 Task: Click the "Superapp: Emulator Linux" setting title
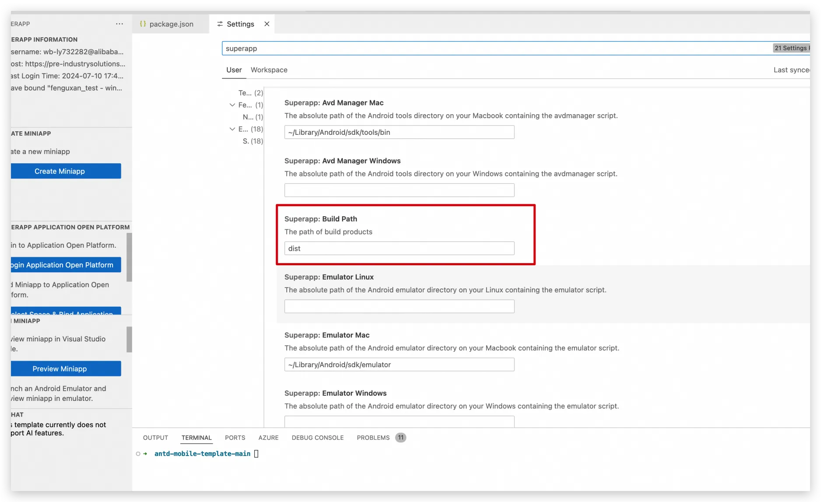pos(329,277)
